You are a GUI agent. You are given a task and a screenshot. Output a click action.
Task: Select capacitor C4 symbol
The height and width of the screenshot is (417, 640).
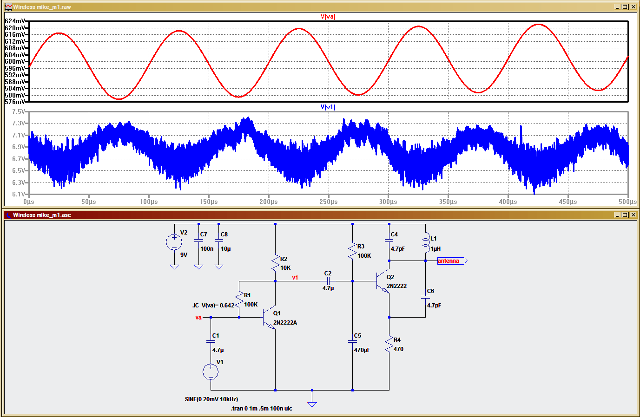[389, 241]
